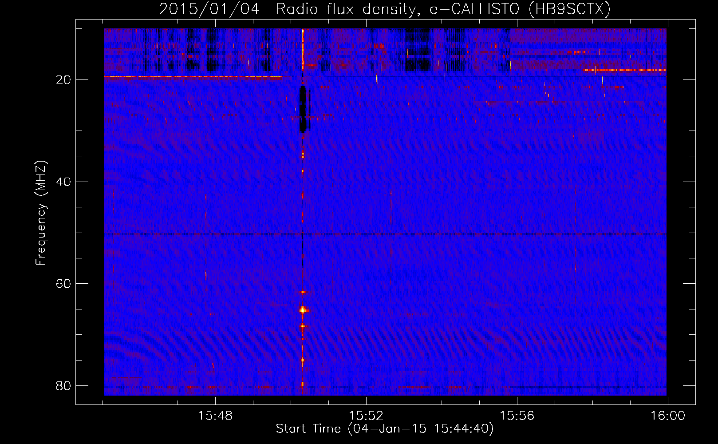Click the "16:00" time tick label
The height and width of the screenshot is (444, 718).
(668, 416)
